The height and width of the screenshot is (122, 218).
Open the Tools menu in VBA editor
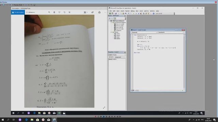pos(141,11)
